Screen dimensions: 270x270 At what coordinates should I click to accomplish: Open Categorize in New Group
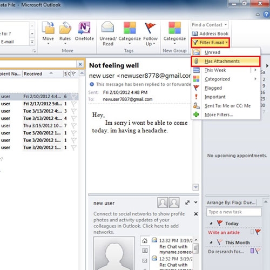[x=174, y=33]
